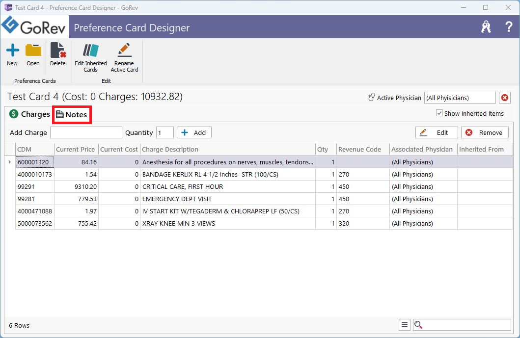Sort by the Qty column header
This screenshot has height=338, width=520.
[326, 150]
